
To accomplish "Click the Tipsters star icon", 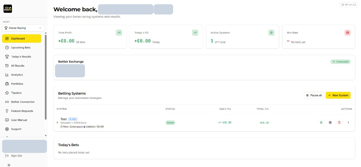I will [7, 93].
